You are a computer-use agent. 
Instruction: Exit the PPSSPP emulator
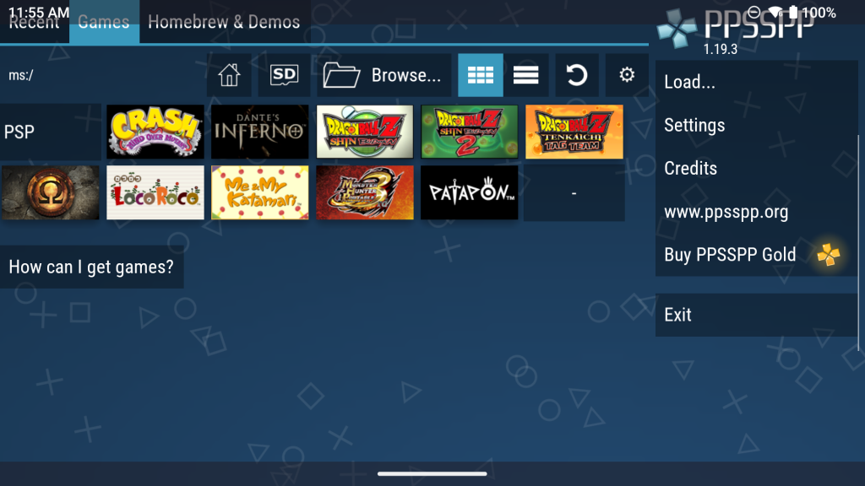pyautogui.click(x=756, y=315)
